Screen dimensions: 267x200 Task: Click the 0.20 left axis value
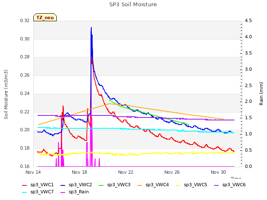(25, 130)
